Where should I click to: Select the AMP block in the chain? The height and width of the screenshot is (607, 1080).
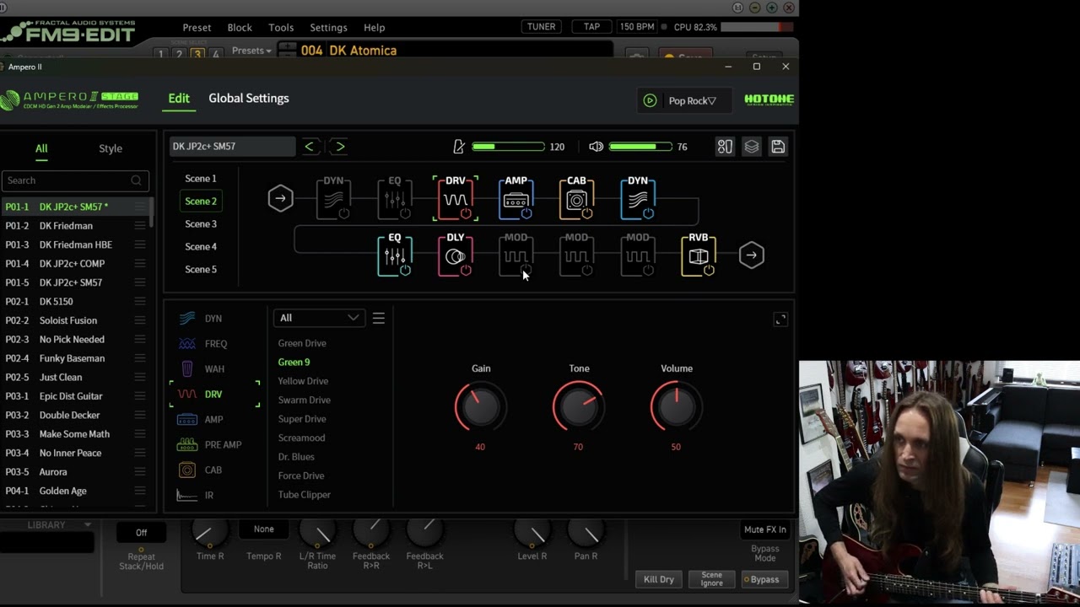pos(516,199)
